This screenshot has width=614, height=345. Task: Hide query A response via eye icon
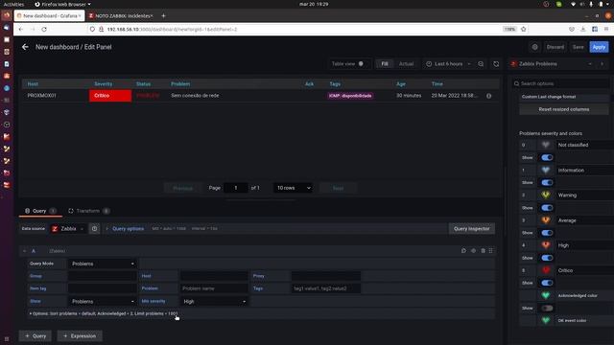[473, 251]
